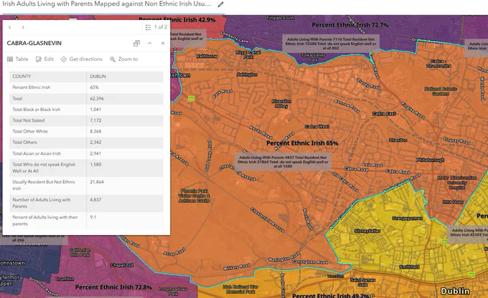Click the Irish National War Memorial Park label
This screenshot has height=298, width=488.
point(240,289)
